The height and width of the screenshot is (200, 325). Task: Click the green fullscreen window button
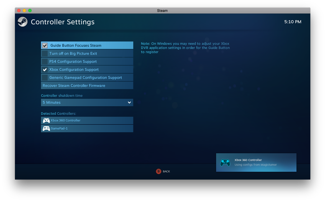coord(30,11)
